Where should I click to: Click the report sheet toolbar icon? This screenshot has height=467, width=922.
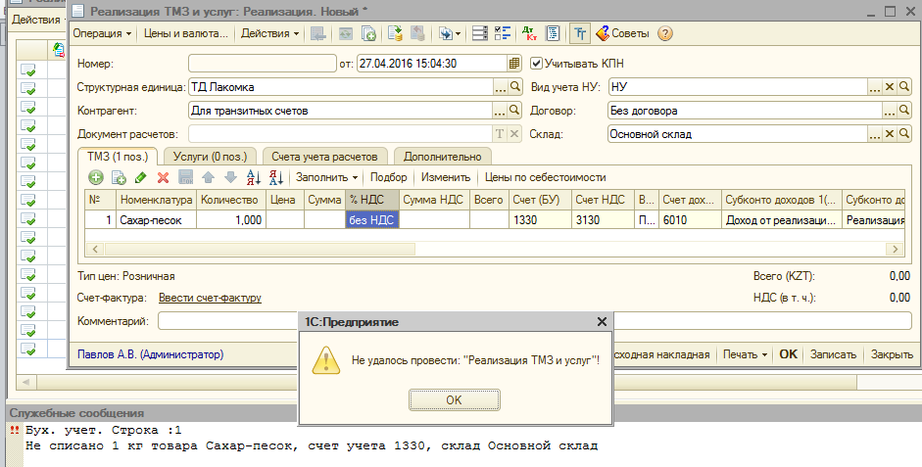point(553,33)
